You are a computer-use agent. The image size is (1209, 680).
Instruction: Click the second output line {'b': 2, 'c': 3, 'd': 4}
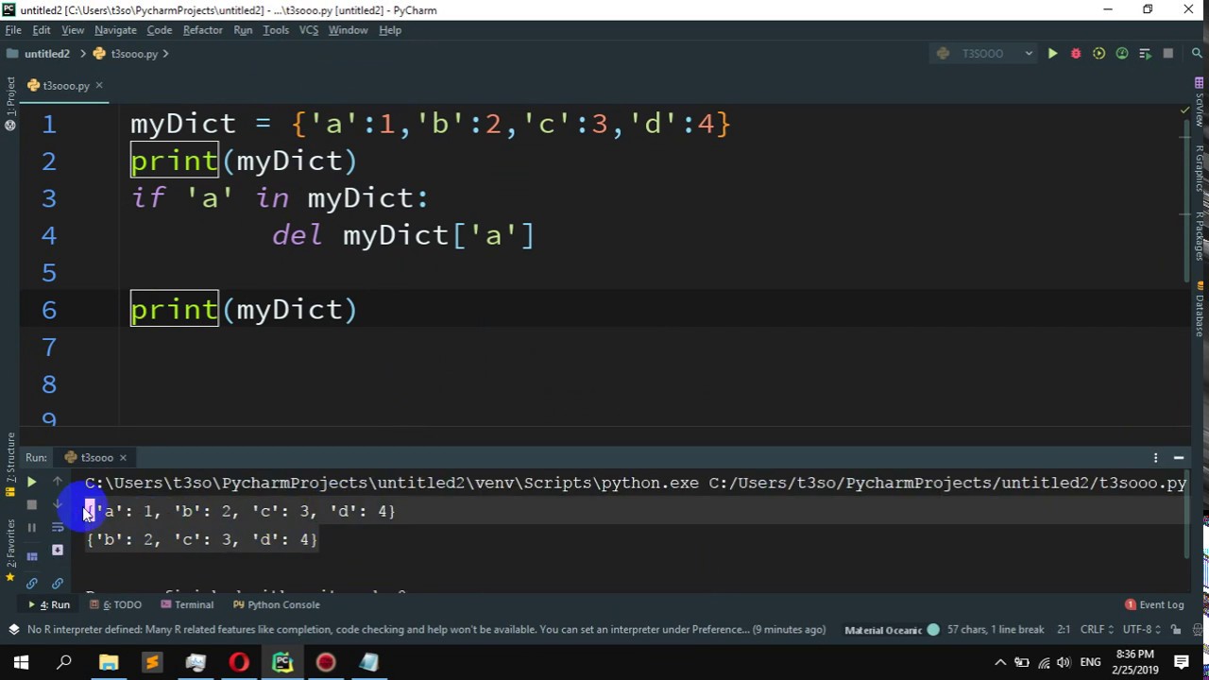tap(202, 539)
